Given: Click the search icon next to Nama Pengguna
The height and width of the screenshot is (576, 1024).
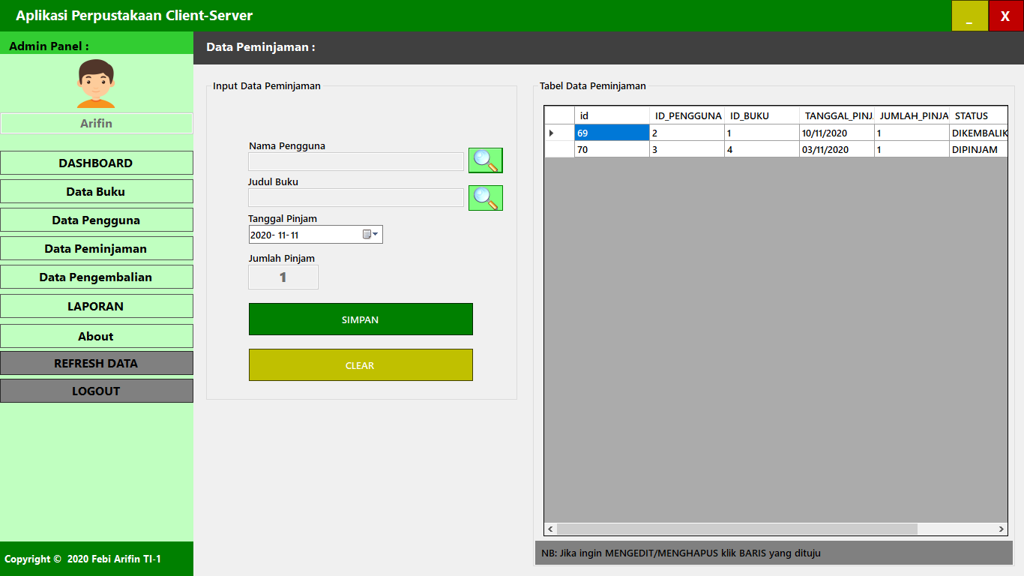Looking at the screenshot, I should tap(485, 160).
